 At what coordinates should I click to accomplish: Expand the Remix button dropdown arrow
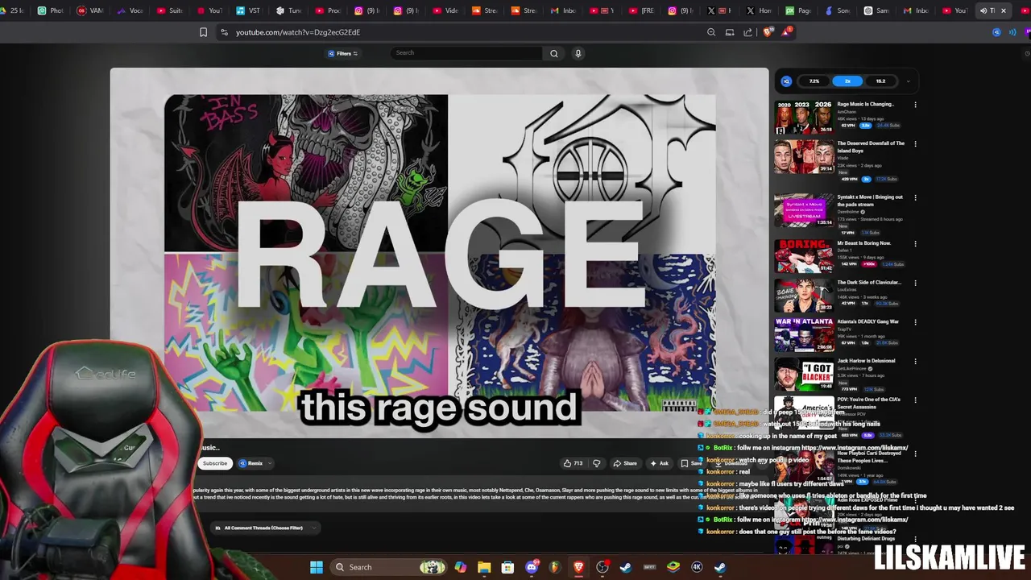[x=269, y=463]
